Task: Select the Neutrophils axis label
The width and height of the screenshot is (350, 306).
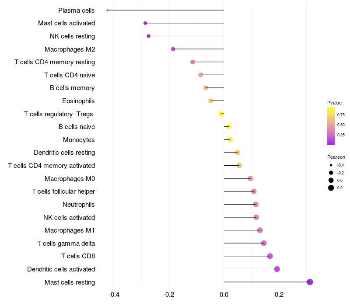Action: (x=79, y=205)
